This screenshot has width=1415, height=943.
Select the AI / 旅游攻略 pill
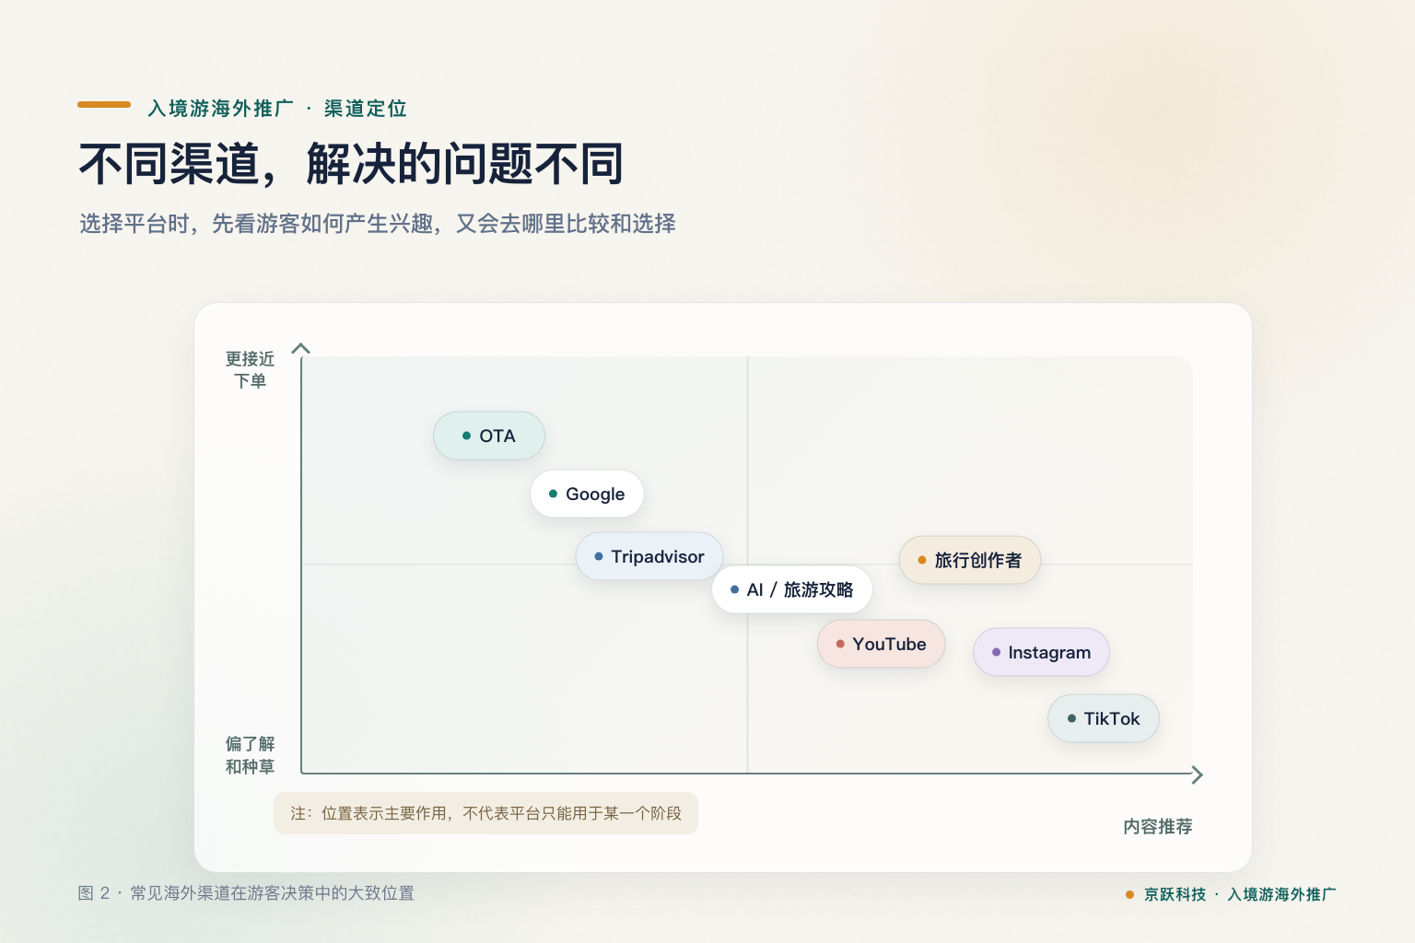[792, 589]
